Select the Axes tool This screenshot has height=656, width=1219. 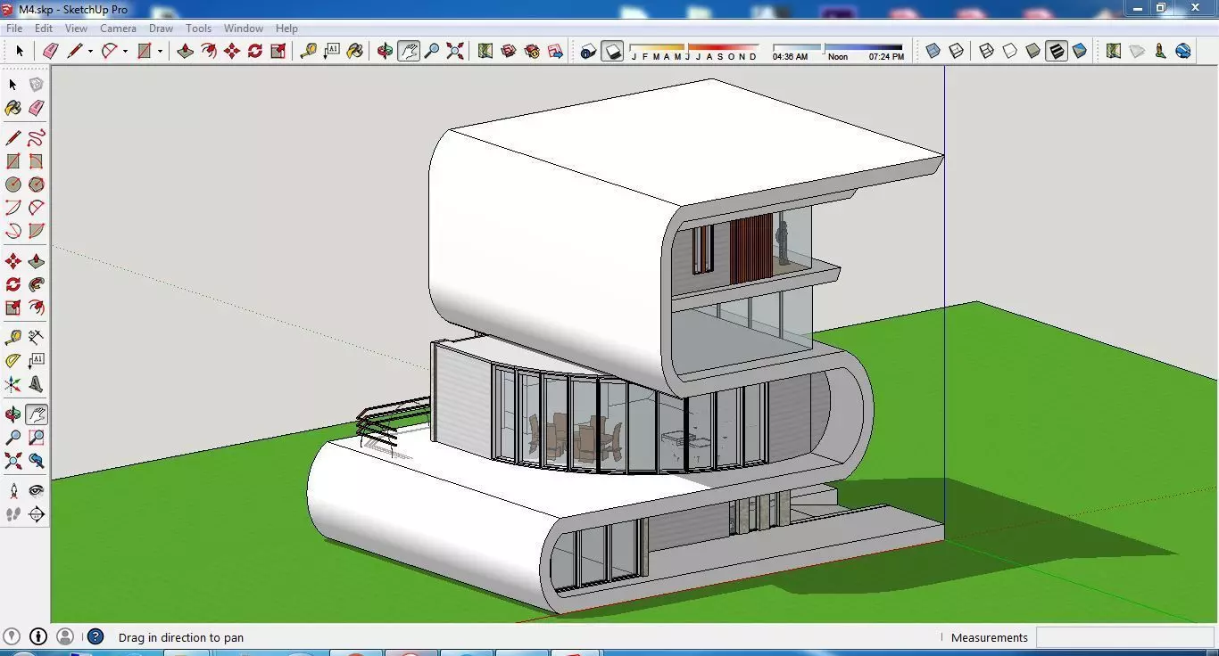[x=12, y=384]
